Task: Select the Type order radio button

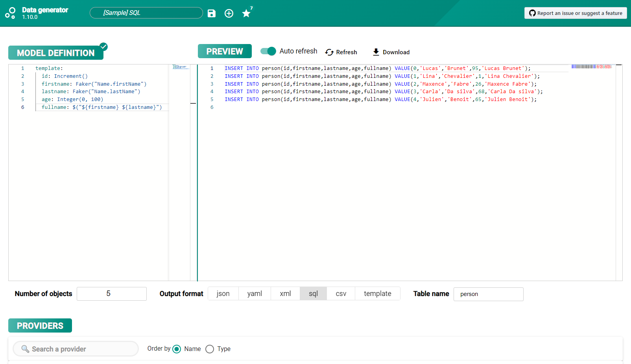Action: (x=210, y=349)
